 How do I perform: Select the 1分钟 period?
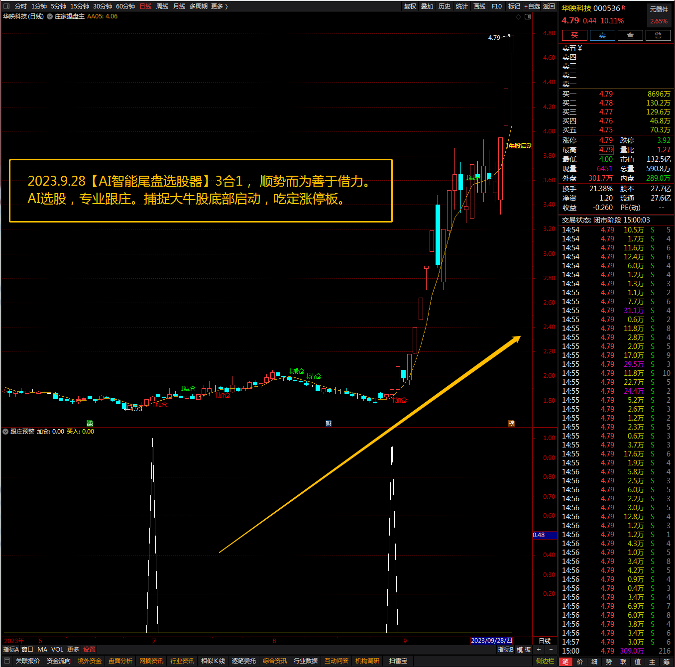pos(39,6)
